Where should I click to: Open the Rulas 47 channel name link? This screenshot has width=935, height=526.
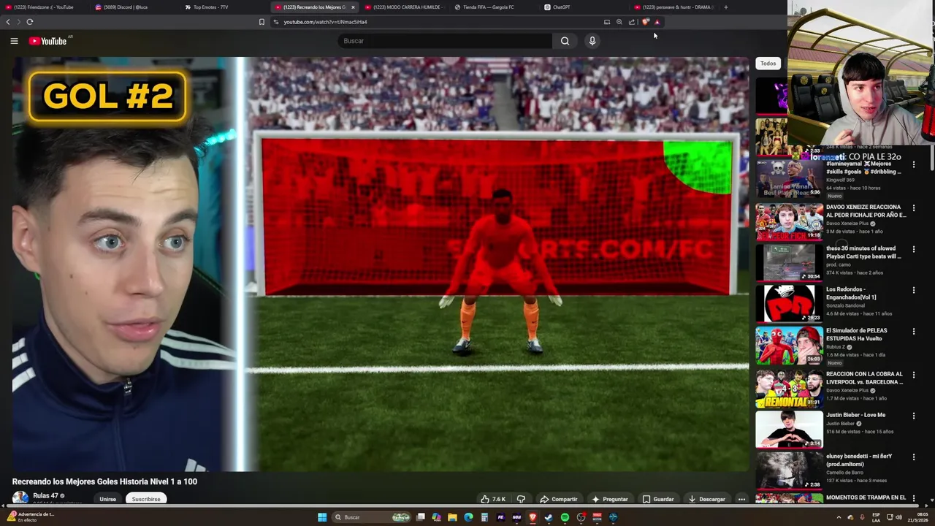45,495
